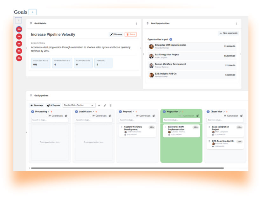Toggle Conversion for the Proposal stage
This screenshot has width=261, height=197.
point(138,116)
